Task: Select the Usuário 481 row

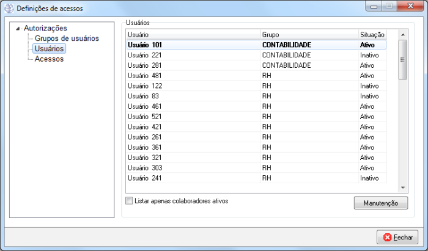Action: coord(193,76)
